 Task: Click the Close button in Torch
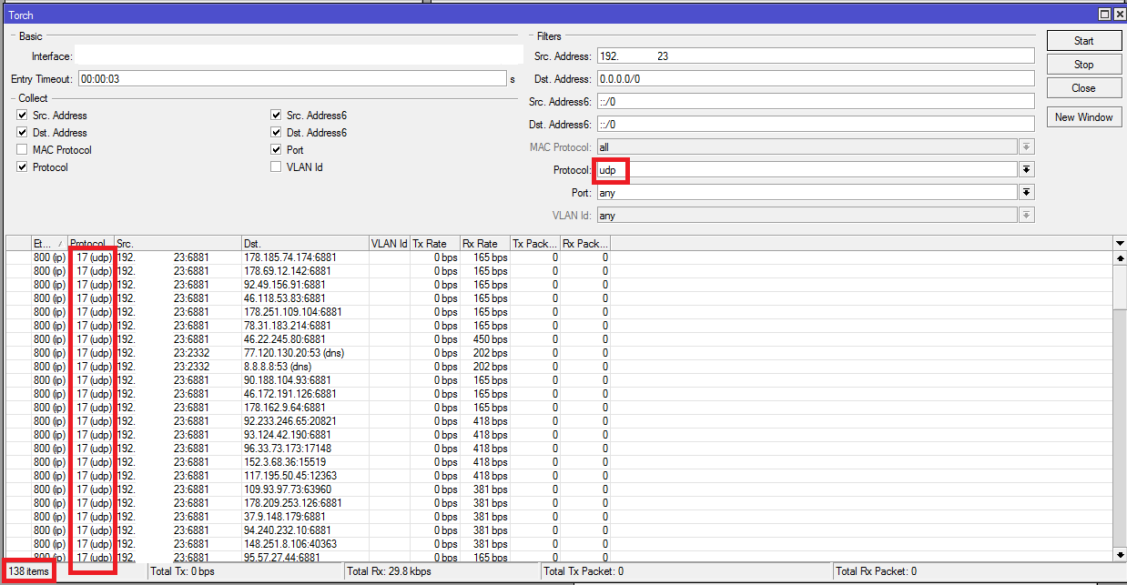(x=1083, y=88)
